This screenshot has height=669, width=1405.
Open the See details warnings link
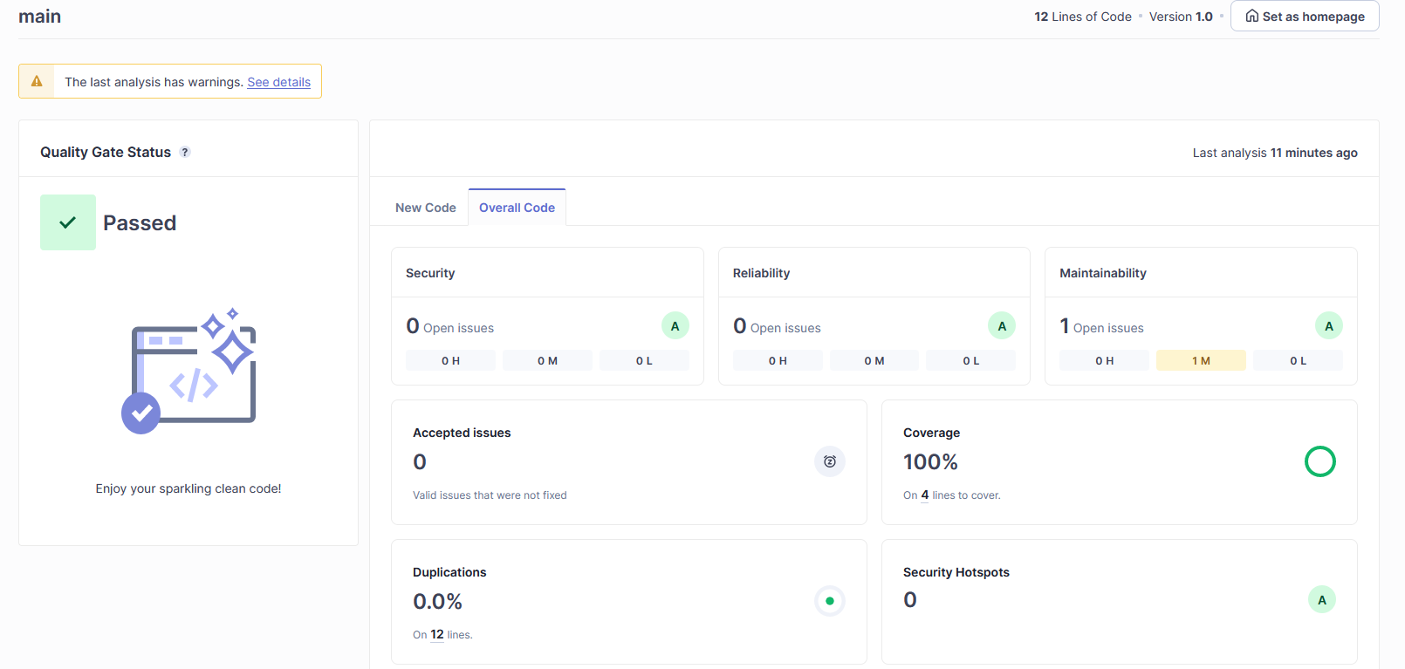[x=278, y=82]
